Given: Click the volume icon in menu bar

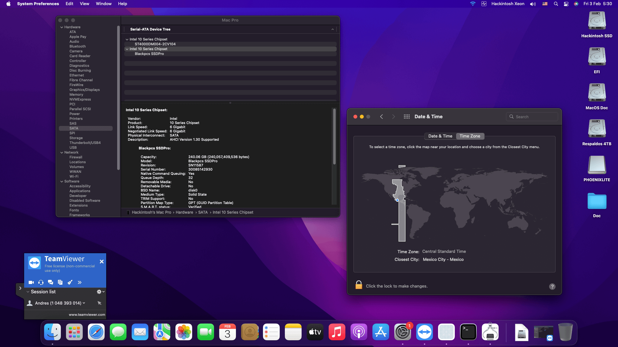Looking at the screenshot, I should pyautogui.click(x=533, y=4).
